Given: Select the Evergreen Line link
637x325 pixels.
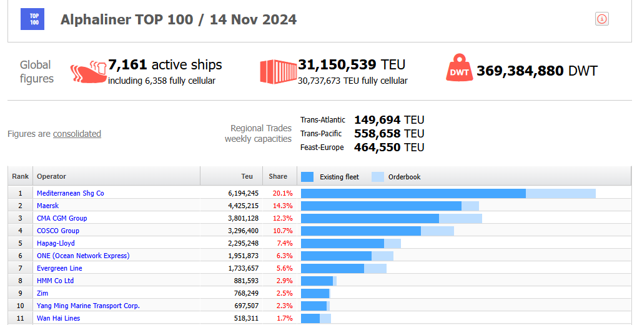Looking at the screenshot, I should click(59, 269).
